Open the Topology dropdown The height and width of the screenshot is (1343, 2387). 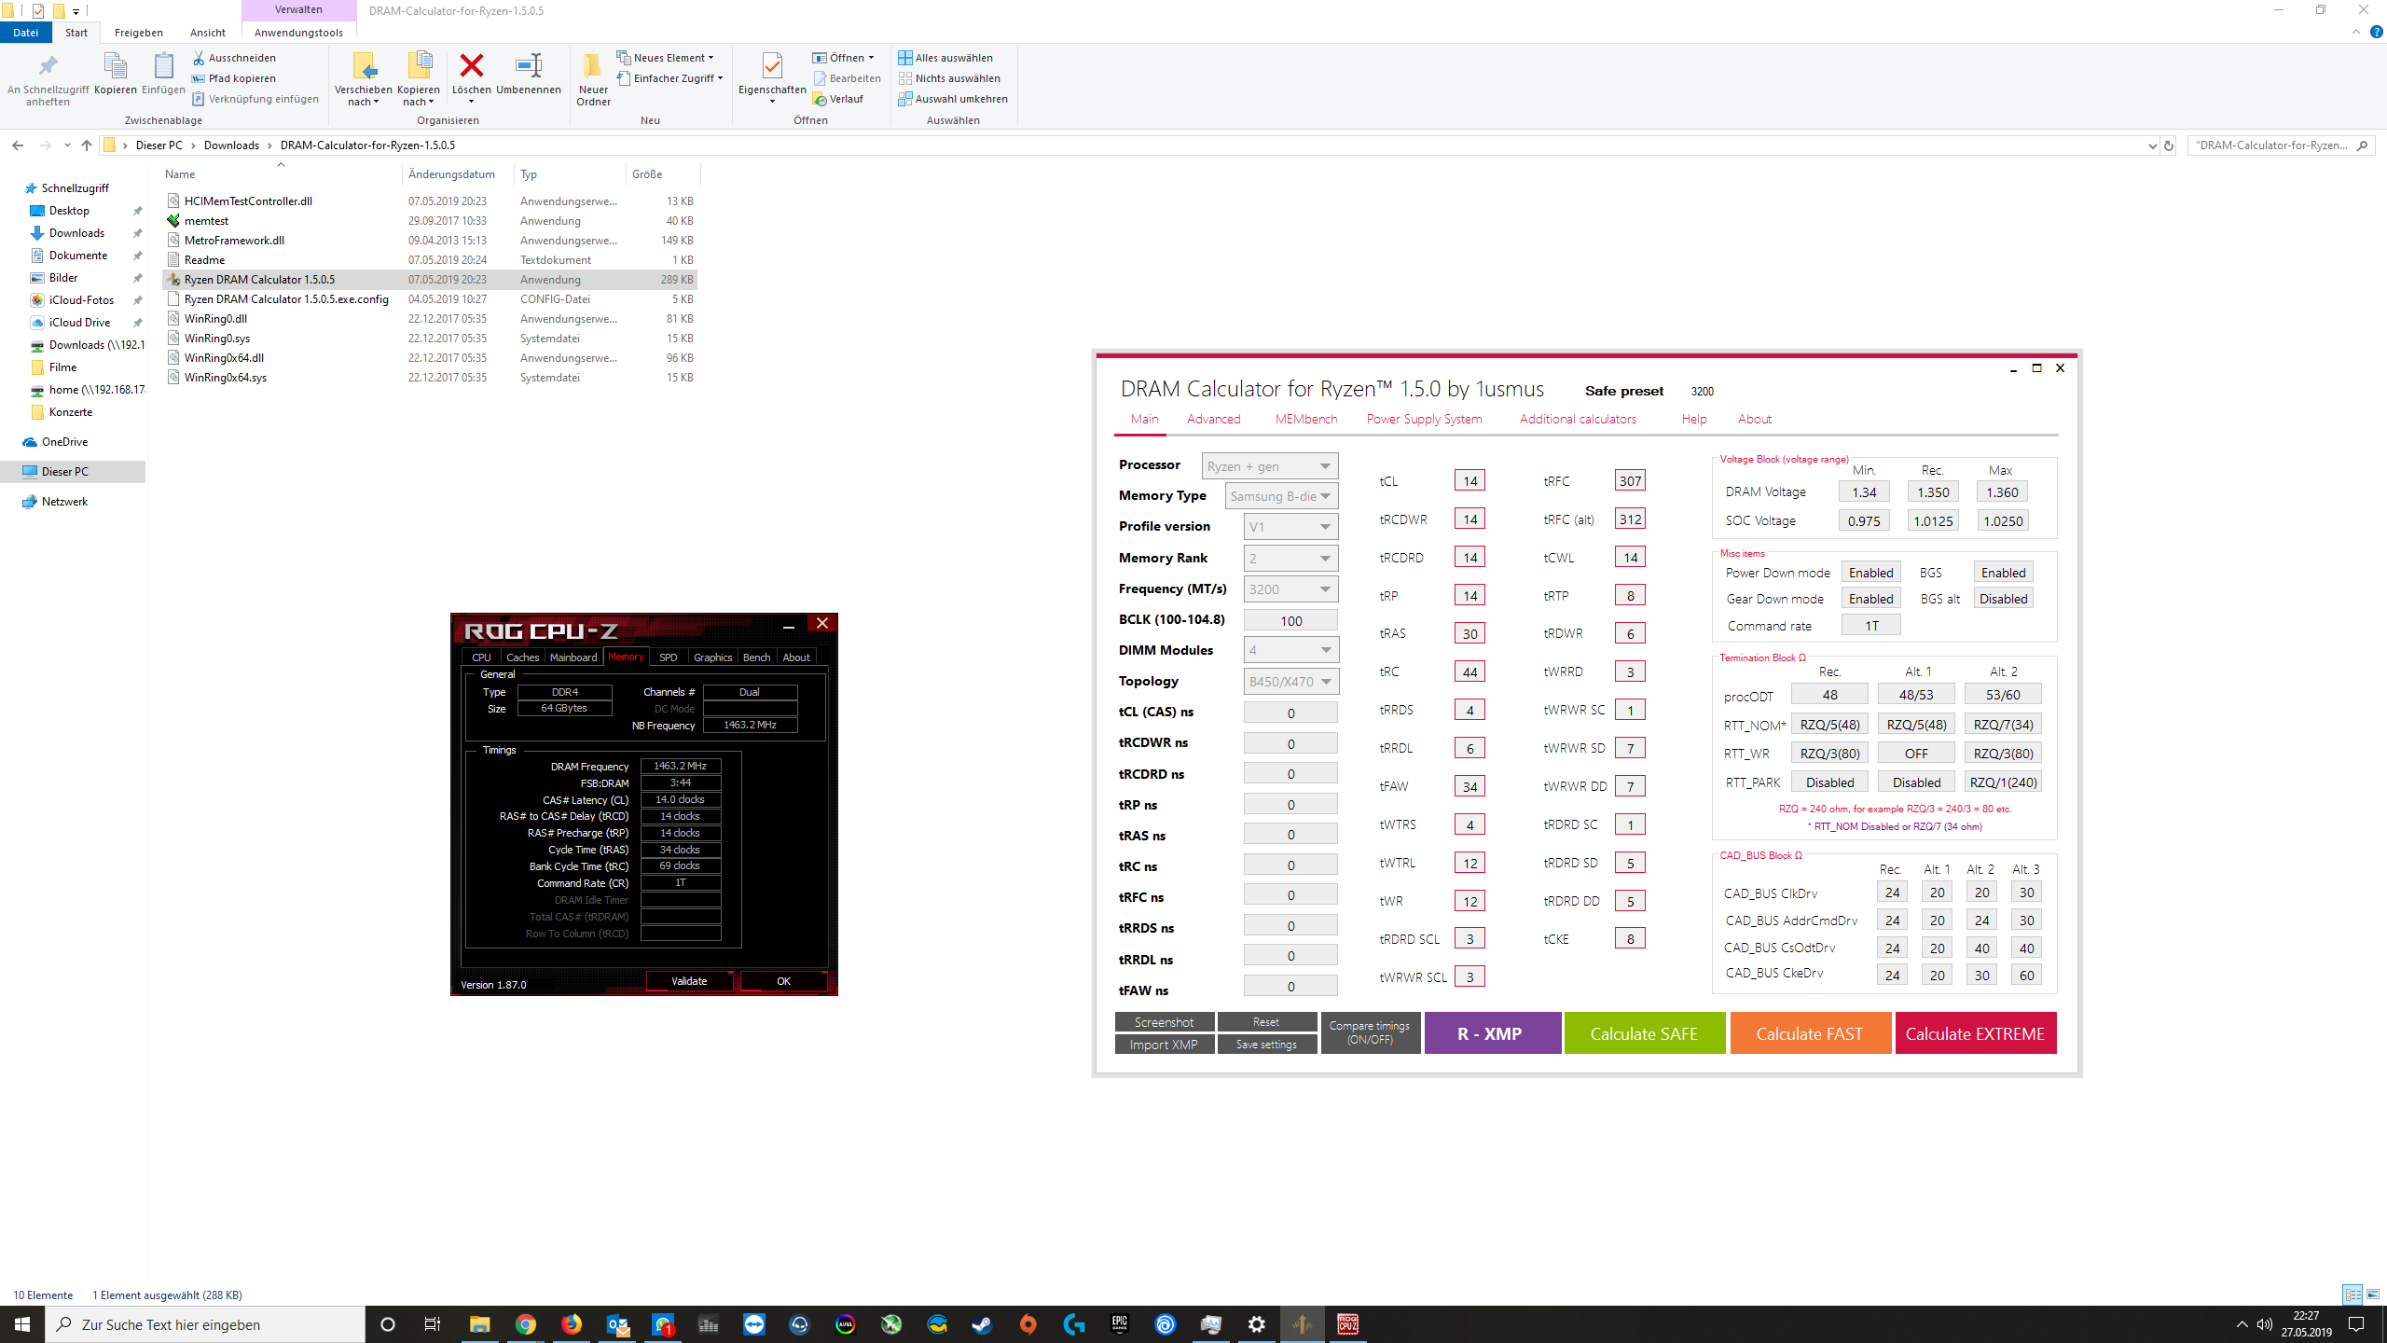1291,682
